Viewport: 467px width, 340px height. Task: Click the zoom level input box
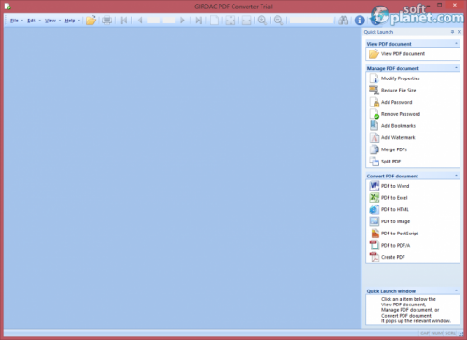click(x=311, y=21)
